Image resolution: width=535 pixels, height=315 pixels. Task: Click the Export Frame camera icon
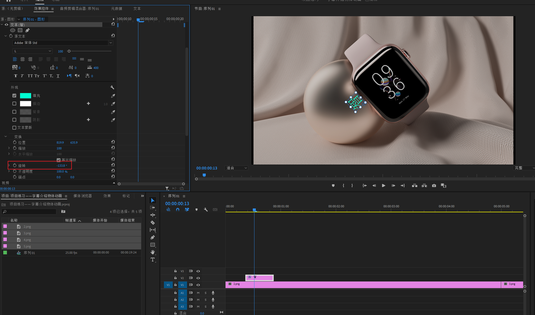tap(434, 186)
